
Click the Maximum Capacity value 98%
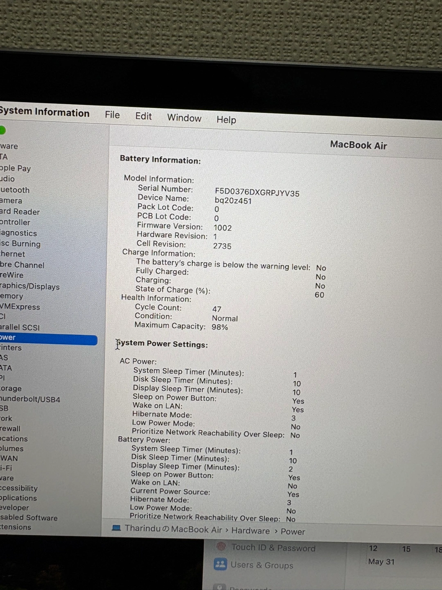[x=220, y=327]
